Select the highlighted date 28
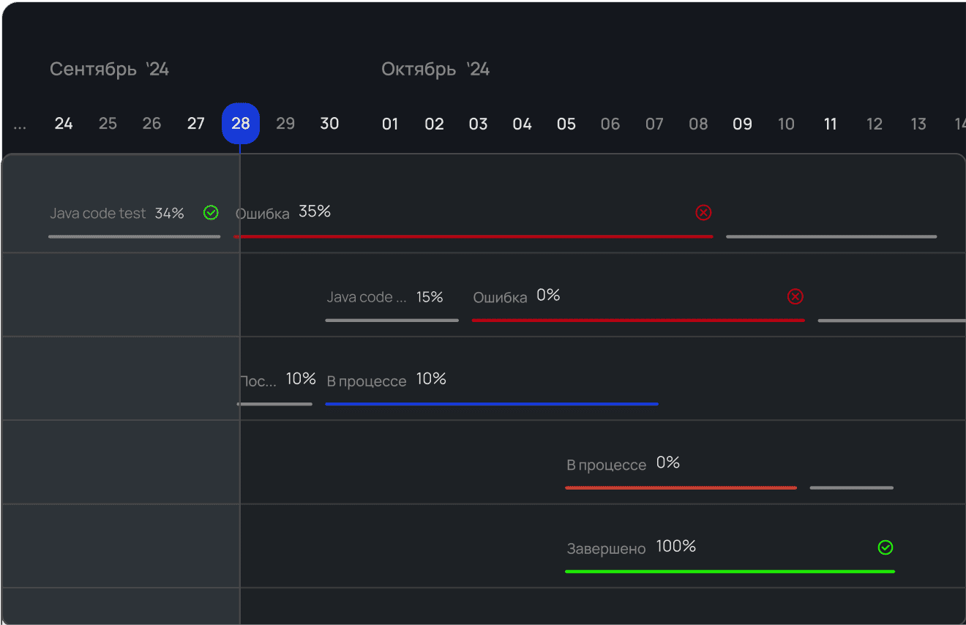The width and height of the screenshot is (966, 625). click(241, 124)
